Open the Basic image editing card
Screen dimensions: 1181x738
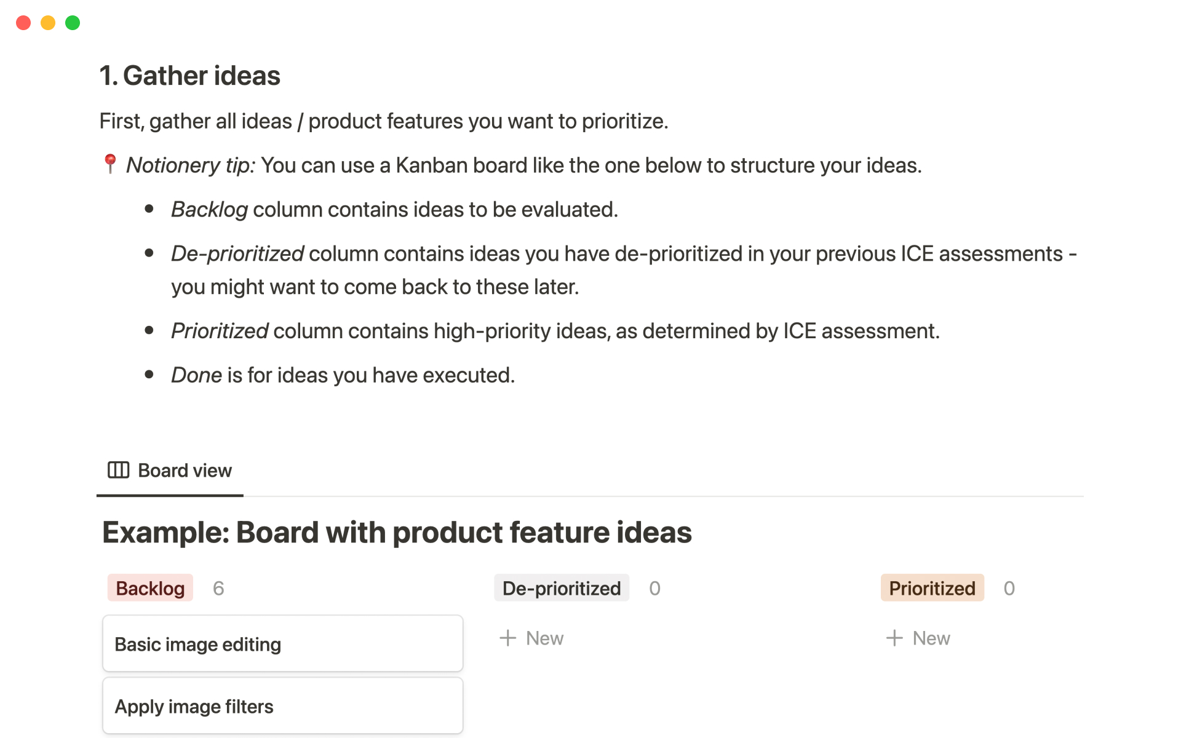pos(282,644)
